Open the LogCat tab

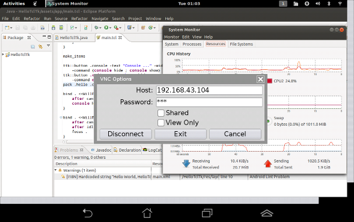coord(153,150)
